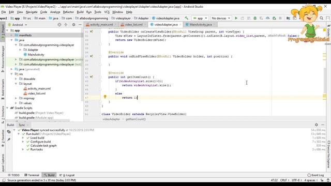Image resolution: width=331 pixels, height=186 pixels.
Task: Close the videoAdapter.java editor tab
Action: [x=180, y=25]
